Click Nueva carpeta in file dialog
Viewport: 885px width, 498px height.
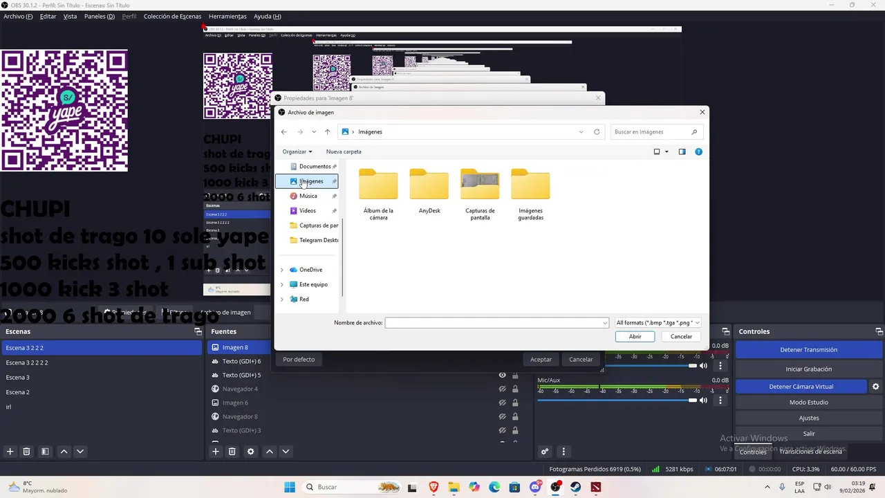(x=344, y=151)
